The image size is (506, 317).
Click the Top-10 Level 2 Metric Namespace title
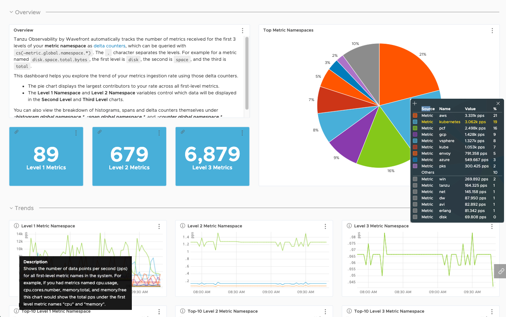coord(223,311)
